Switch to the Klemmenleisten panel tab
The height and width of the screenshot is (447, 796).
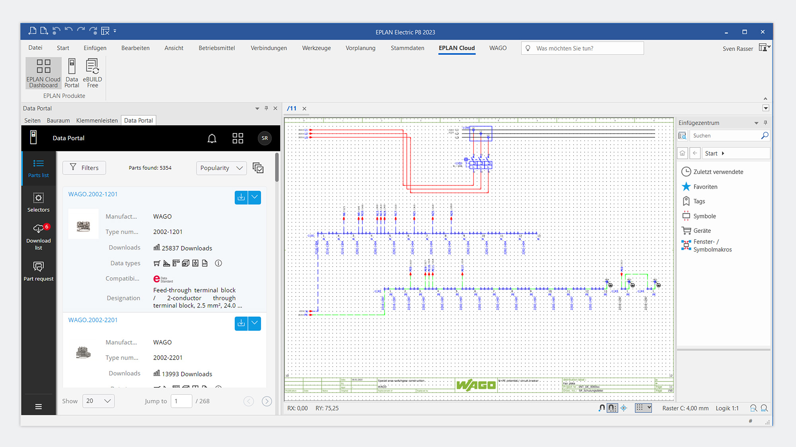pyautogui.click(x=97, y=120)
